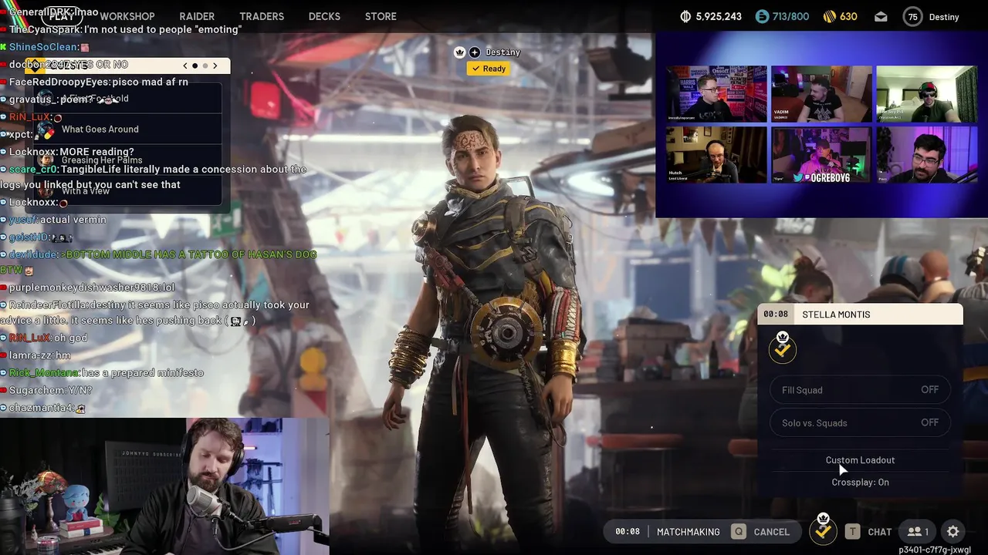Viewport: 988px width, 555px height.
Task: Click the ready checkmark avatar in Stella Montis panel
Action: [782, 348]
